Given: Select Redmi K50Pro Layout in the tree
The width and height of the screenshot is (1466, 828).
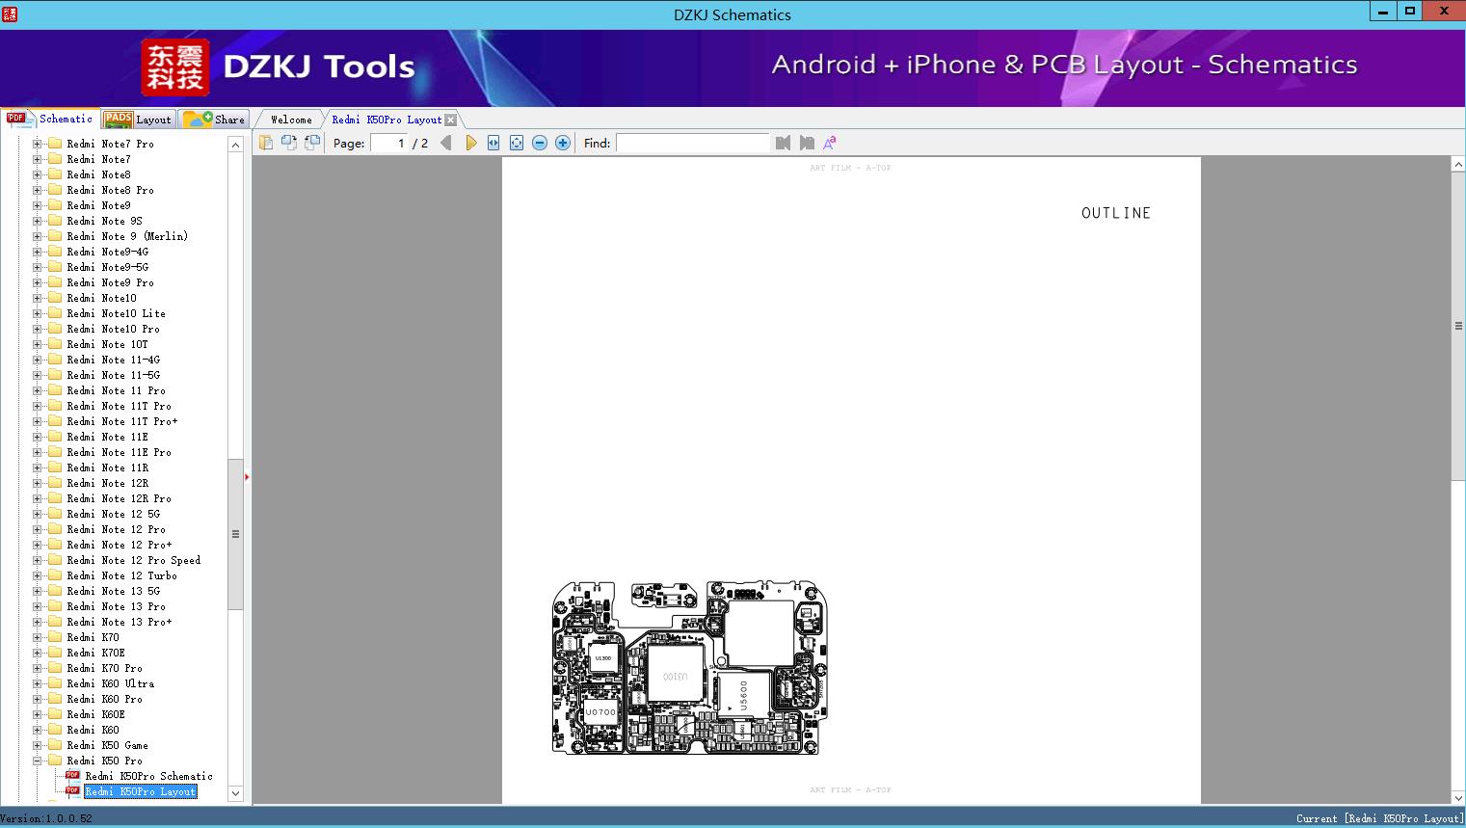Looking at the screenshot, I should 140,791.
